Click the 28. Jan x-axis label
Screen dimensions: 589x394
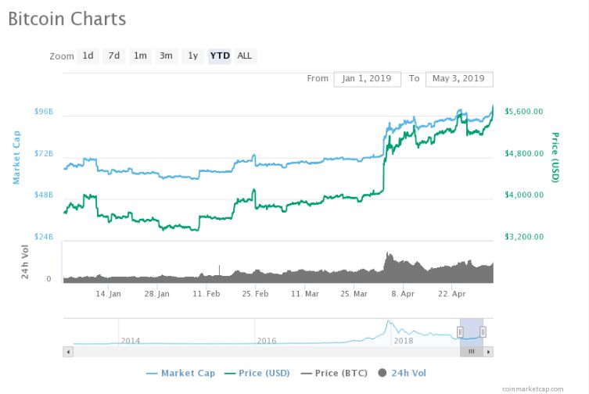point(157,294)
